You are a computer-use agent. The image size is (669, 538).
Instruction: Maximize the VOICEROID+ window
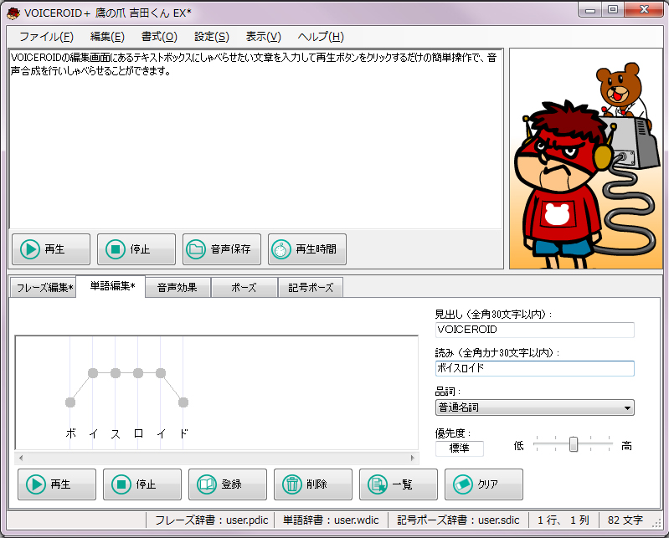[613, 10]
